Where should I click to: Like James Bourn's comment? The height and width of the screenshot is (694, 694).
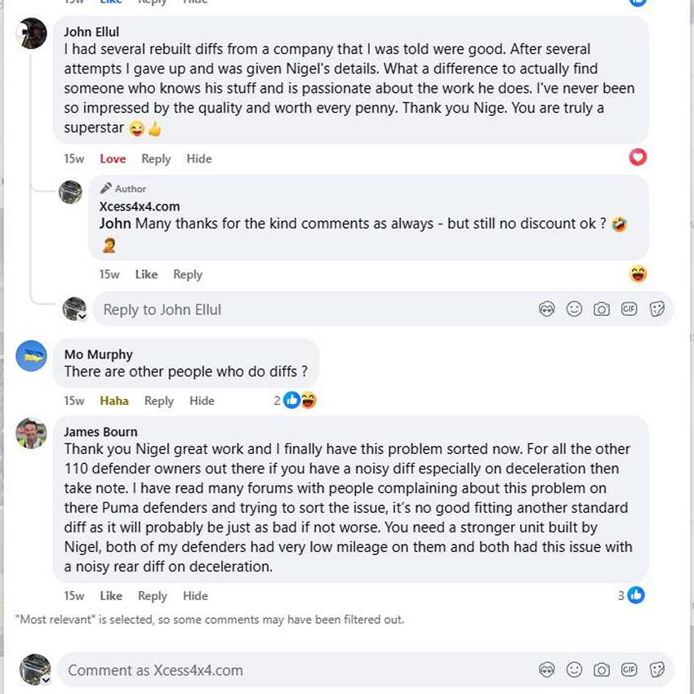[x=111, y=596]
